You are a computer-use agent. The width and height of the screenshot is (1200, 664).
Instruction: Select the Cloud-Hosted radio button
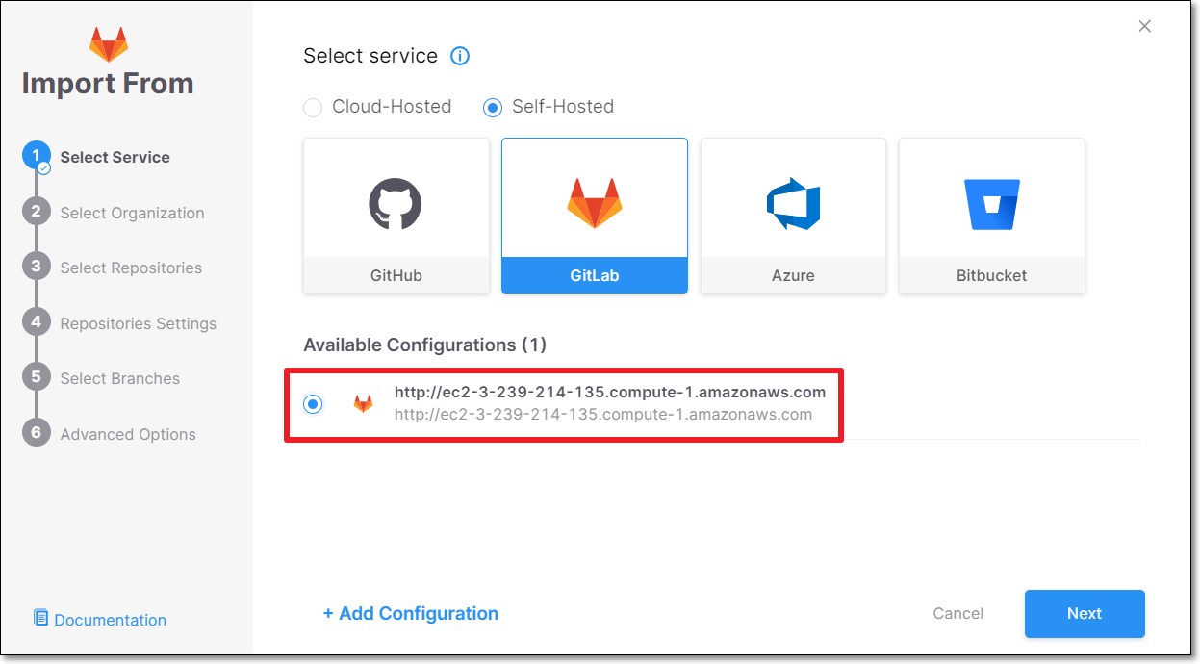[x=313, y=108]
